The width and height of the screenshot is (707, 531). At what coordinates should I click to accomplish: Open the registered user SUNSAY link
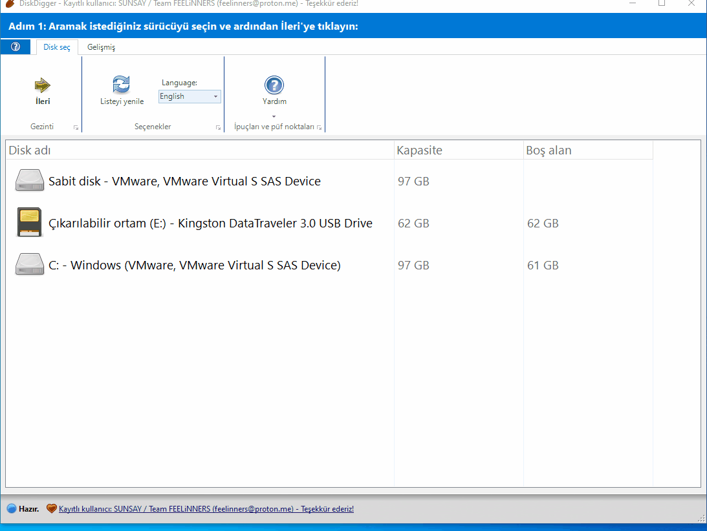[x=206, y=509]
